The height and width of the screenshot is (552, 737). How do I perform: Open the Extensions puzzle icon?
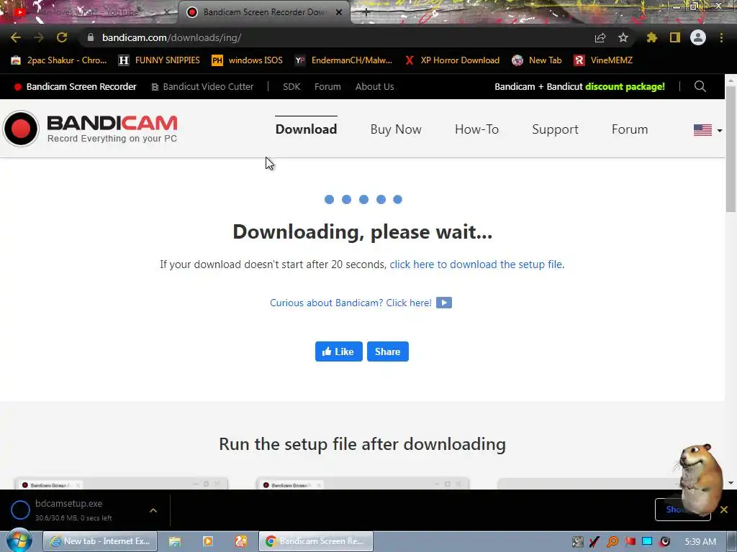652,37
